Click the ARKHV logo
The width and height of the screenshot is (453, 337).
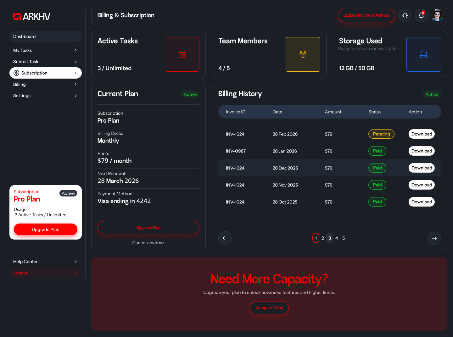[x=31, y=17]
